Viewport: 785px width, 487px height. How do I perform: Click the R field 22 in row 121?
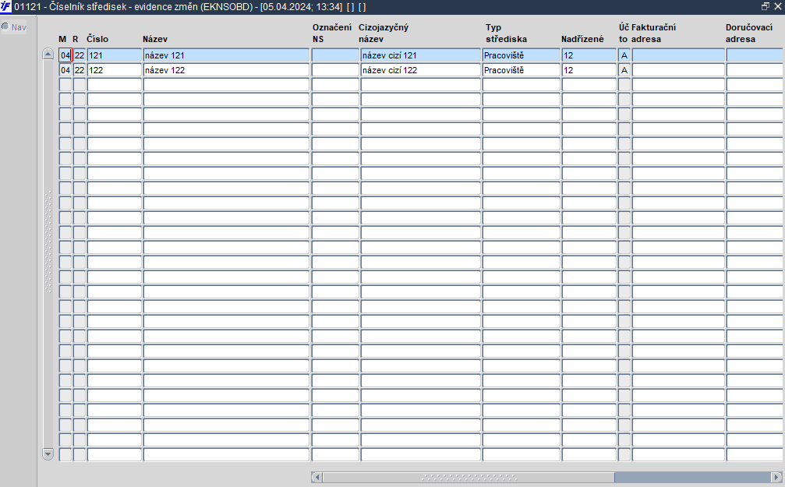point(80,55)
